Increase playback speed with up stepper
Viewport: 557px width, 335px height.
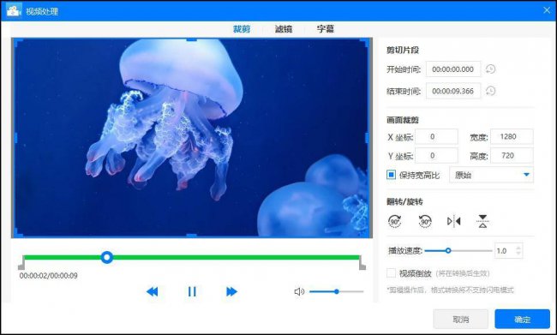tap(518, 248)
